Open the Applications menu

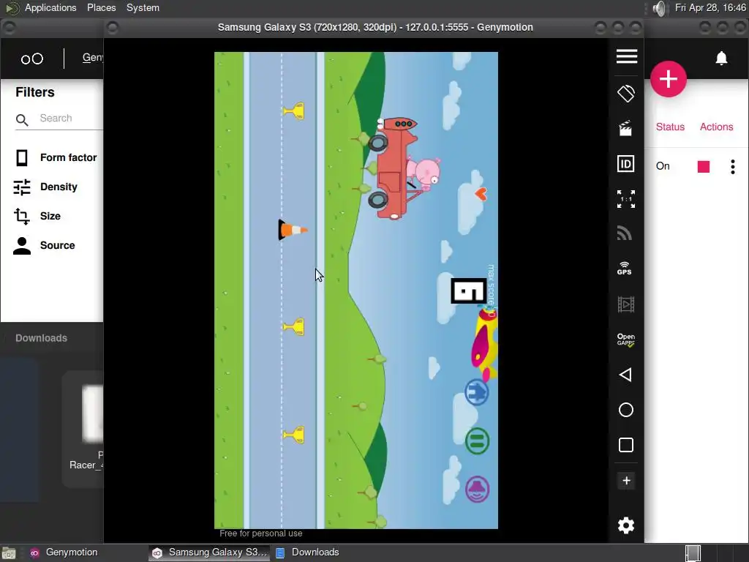(50, 7)
